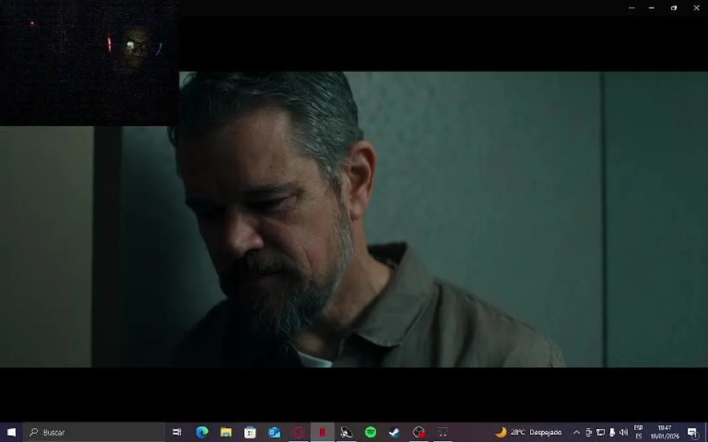Open File Explorer from the taskbar
The image size is (708, 442).
click(x=226, y=432)
